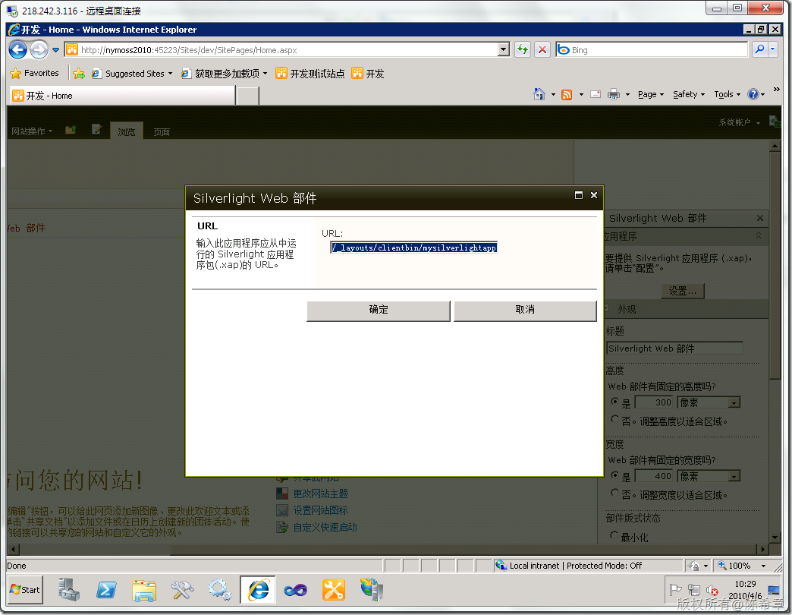This screenshot has width=792, height=615.
Task: Select 是 radio for fixed width
Action: 614,475
